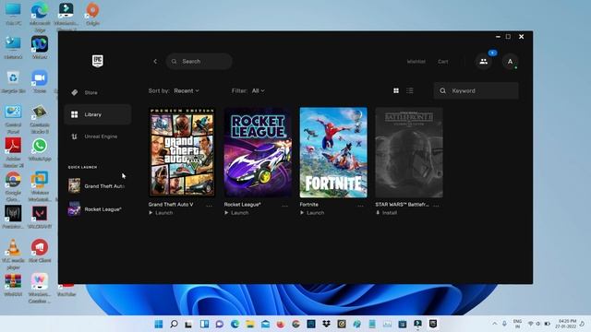The image size is (591, 332).
Task: Open Microsoft Edge from the taskbar
Action: pos(235,324)
